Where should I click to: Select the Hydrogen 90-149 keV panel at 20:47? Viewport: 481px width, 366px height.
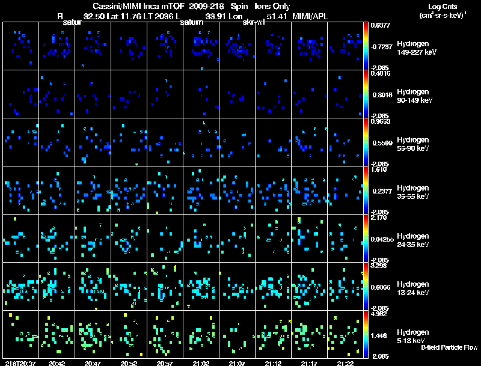click(x=93, y=94)
